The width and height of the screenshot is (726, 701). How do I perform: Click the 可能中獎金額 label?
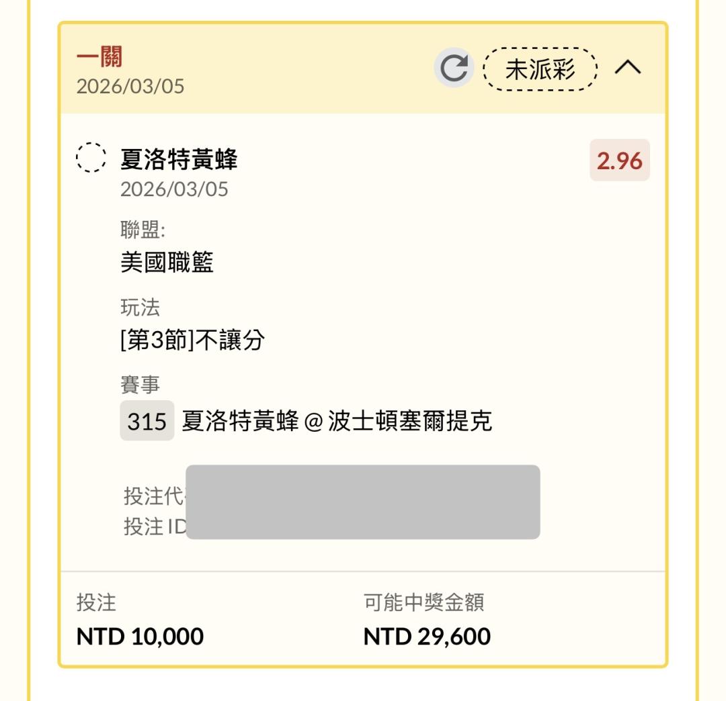pos(424,603)
